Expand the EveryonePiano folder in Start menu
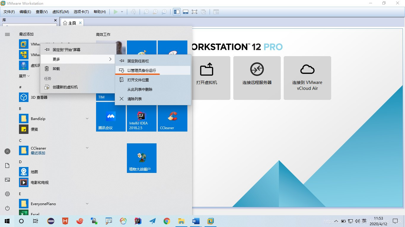Image resolution: width=405 pixels, height=227 pixels. point(54,204)
